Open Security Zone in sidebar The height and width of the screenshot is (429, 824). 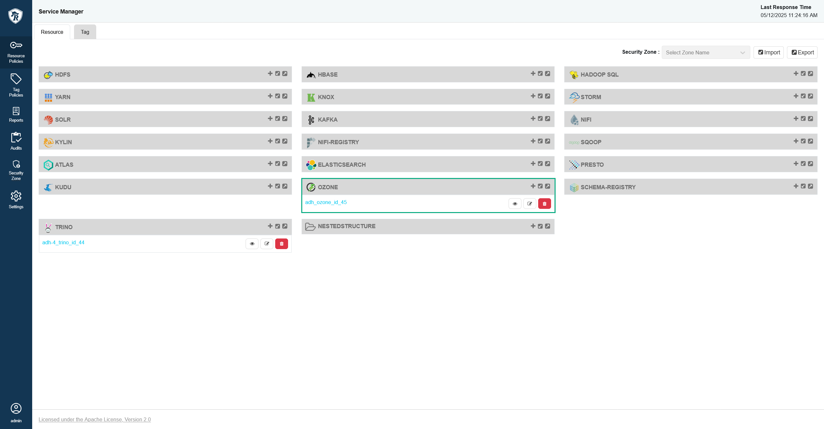16,170
